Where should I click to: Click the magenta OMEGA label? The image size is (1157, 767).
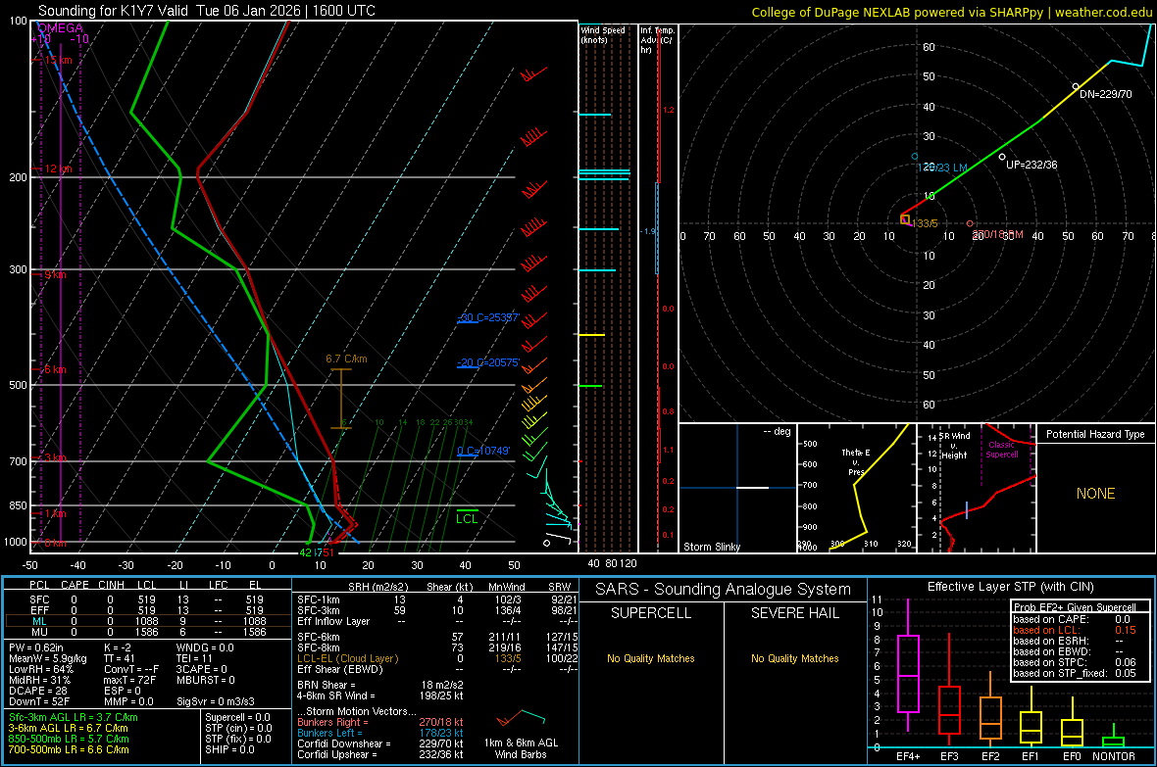coord(60,28)
